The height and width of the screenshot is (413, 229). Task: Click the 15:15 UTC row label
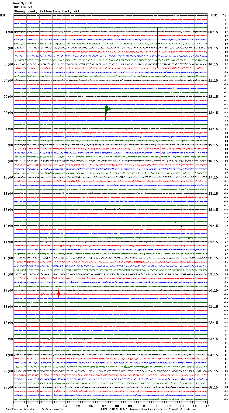(213, 145)
